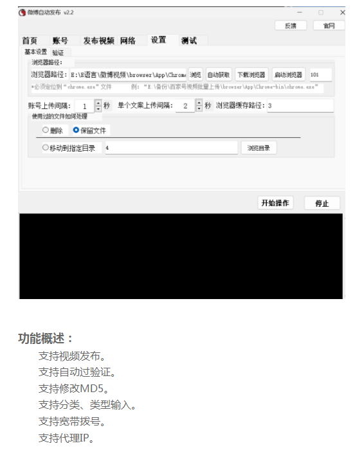This screenshot has width=364, height=464.
Task: Click the 账号上传间隔 value field
Action: pyautogui.click(x=85, y=106)
